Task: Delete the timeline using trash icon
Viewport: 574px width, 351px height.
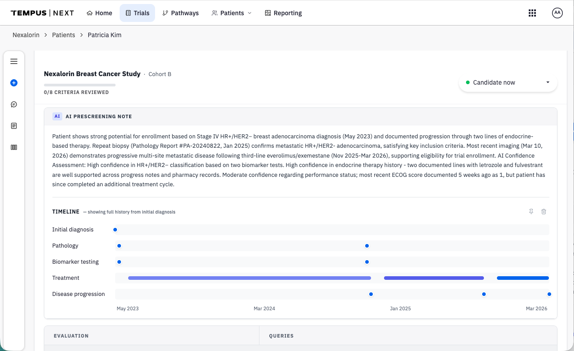Action: pyautogui.click(x=544, y=212)
